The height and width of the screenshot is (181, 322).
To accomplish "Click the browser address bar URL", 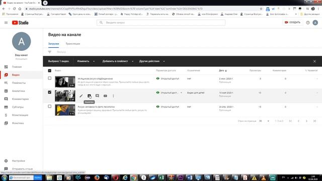I will point(116,9).
